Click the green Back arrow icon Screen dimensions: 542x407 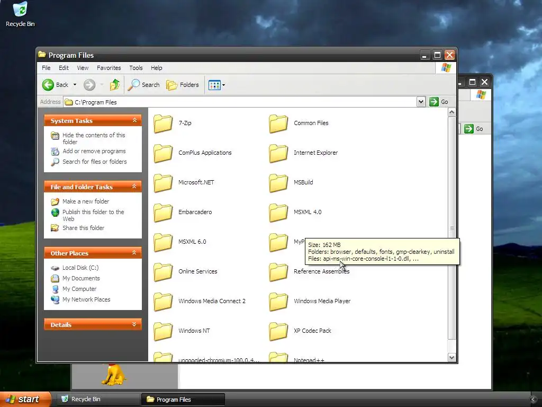point(48,85)
